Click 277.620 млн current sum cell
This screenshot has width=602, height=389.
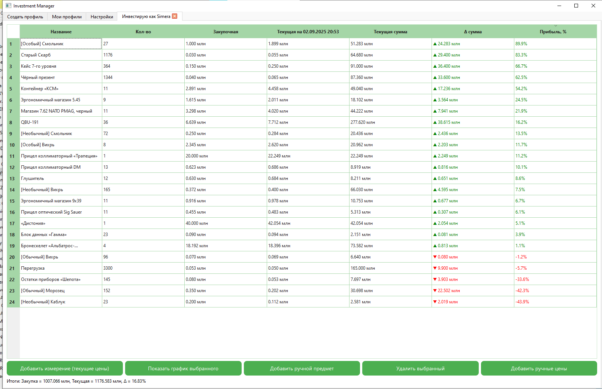coord(391,122)
